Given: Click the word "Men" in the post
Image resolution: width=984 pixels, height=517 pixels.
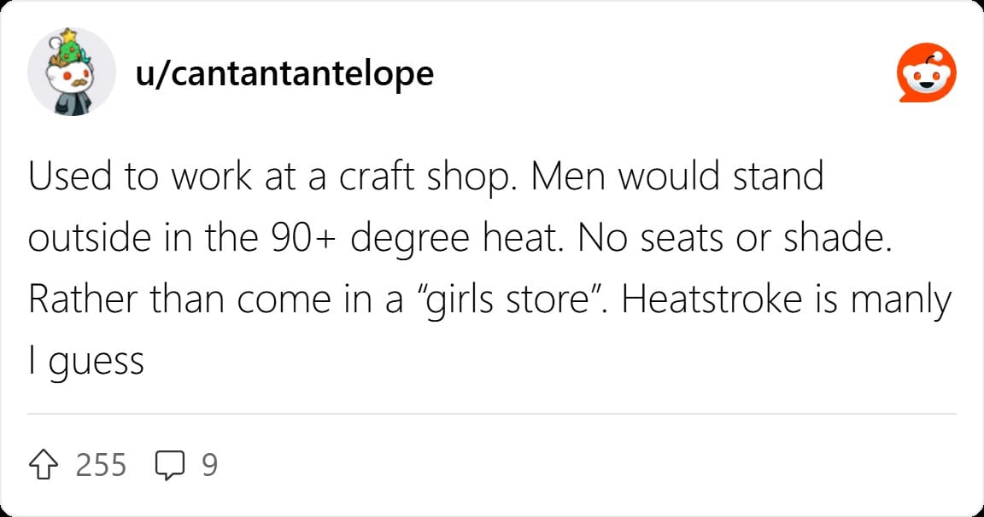Looking at the screenshot, I should pyautogui.click(x=568, y=177).
